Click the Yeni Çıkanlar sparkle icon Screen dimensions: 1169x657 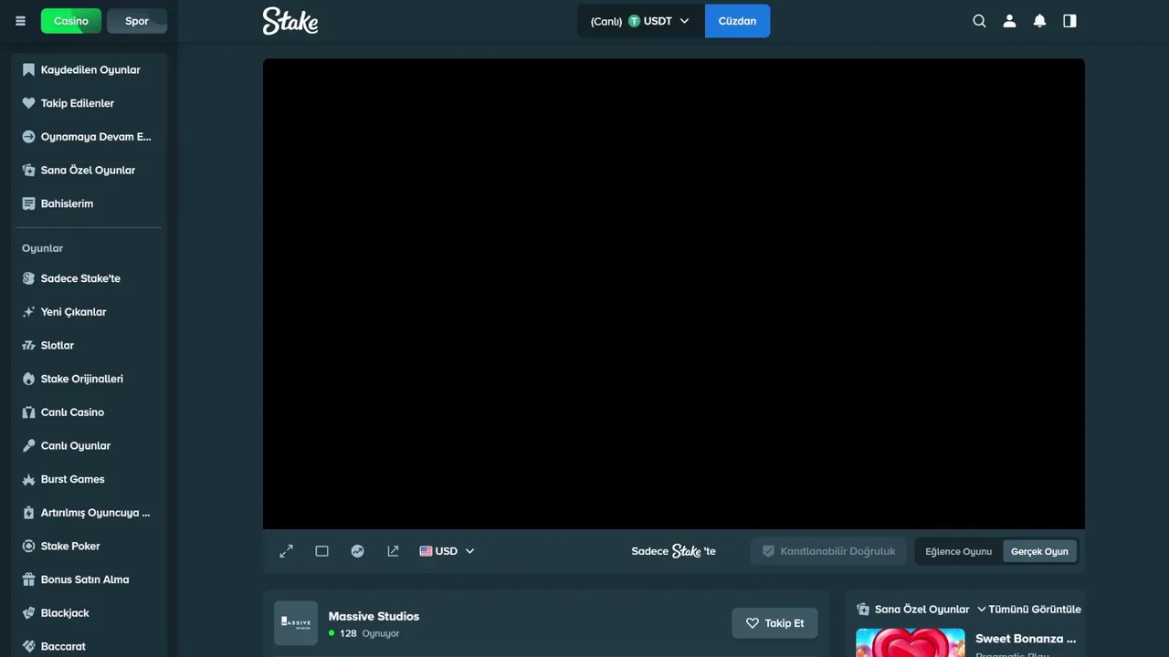(x=28, y=312)
